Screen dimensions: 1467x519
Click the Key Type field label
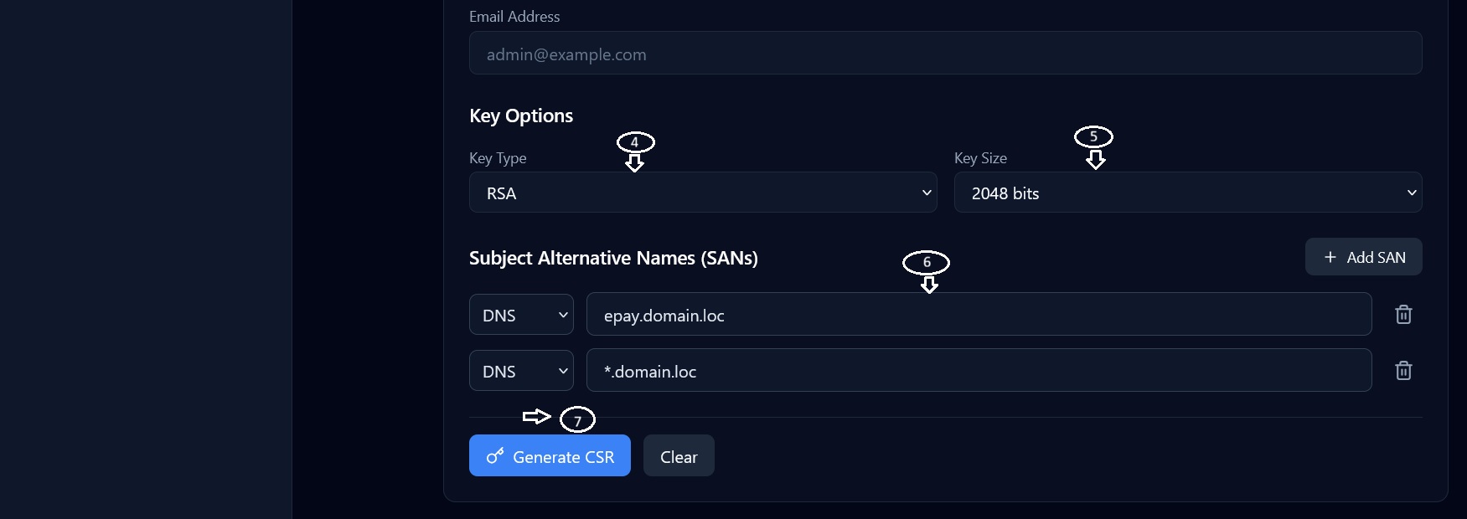point(498,158)
